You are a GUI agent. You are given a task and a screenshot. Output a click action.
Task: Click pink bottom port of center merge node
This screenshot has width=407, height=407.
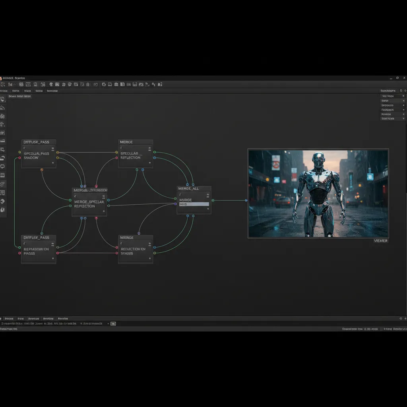96,218
